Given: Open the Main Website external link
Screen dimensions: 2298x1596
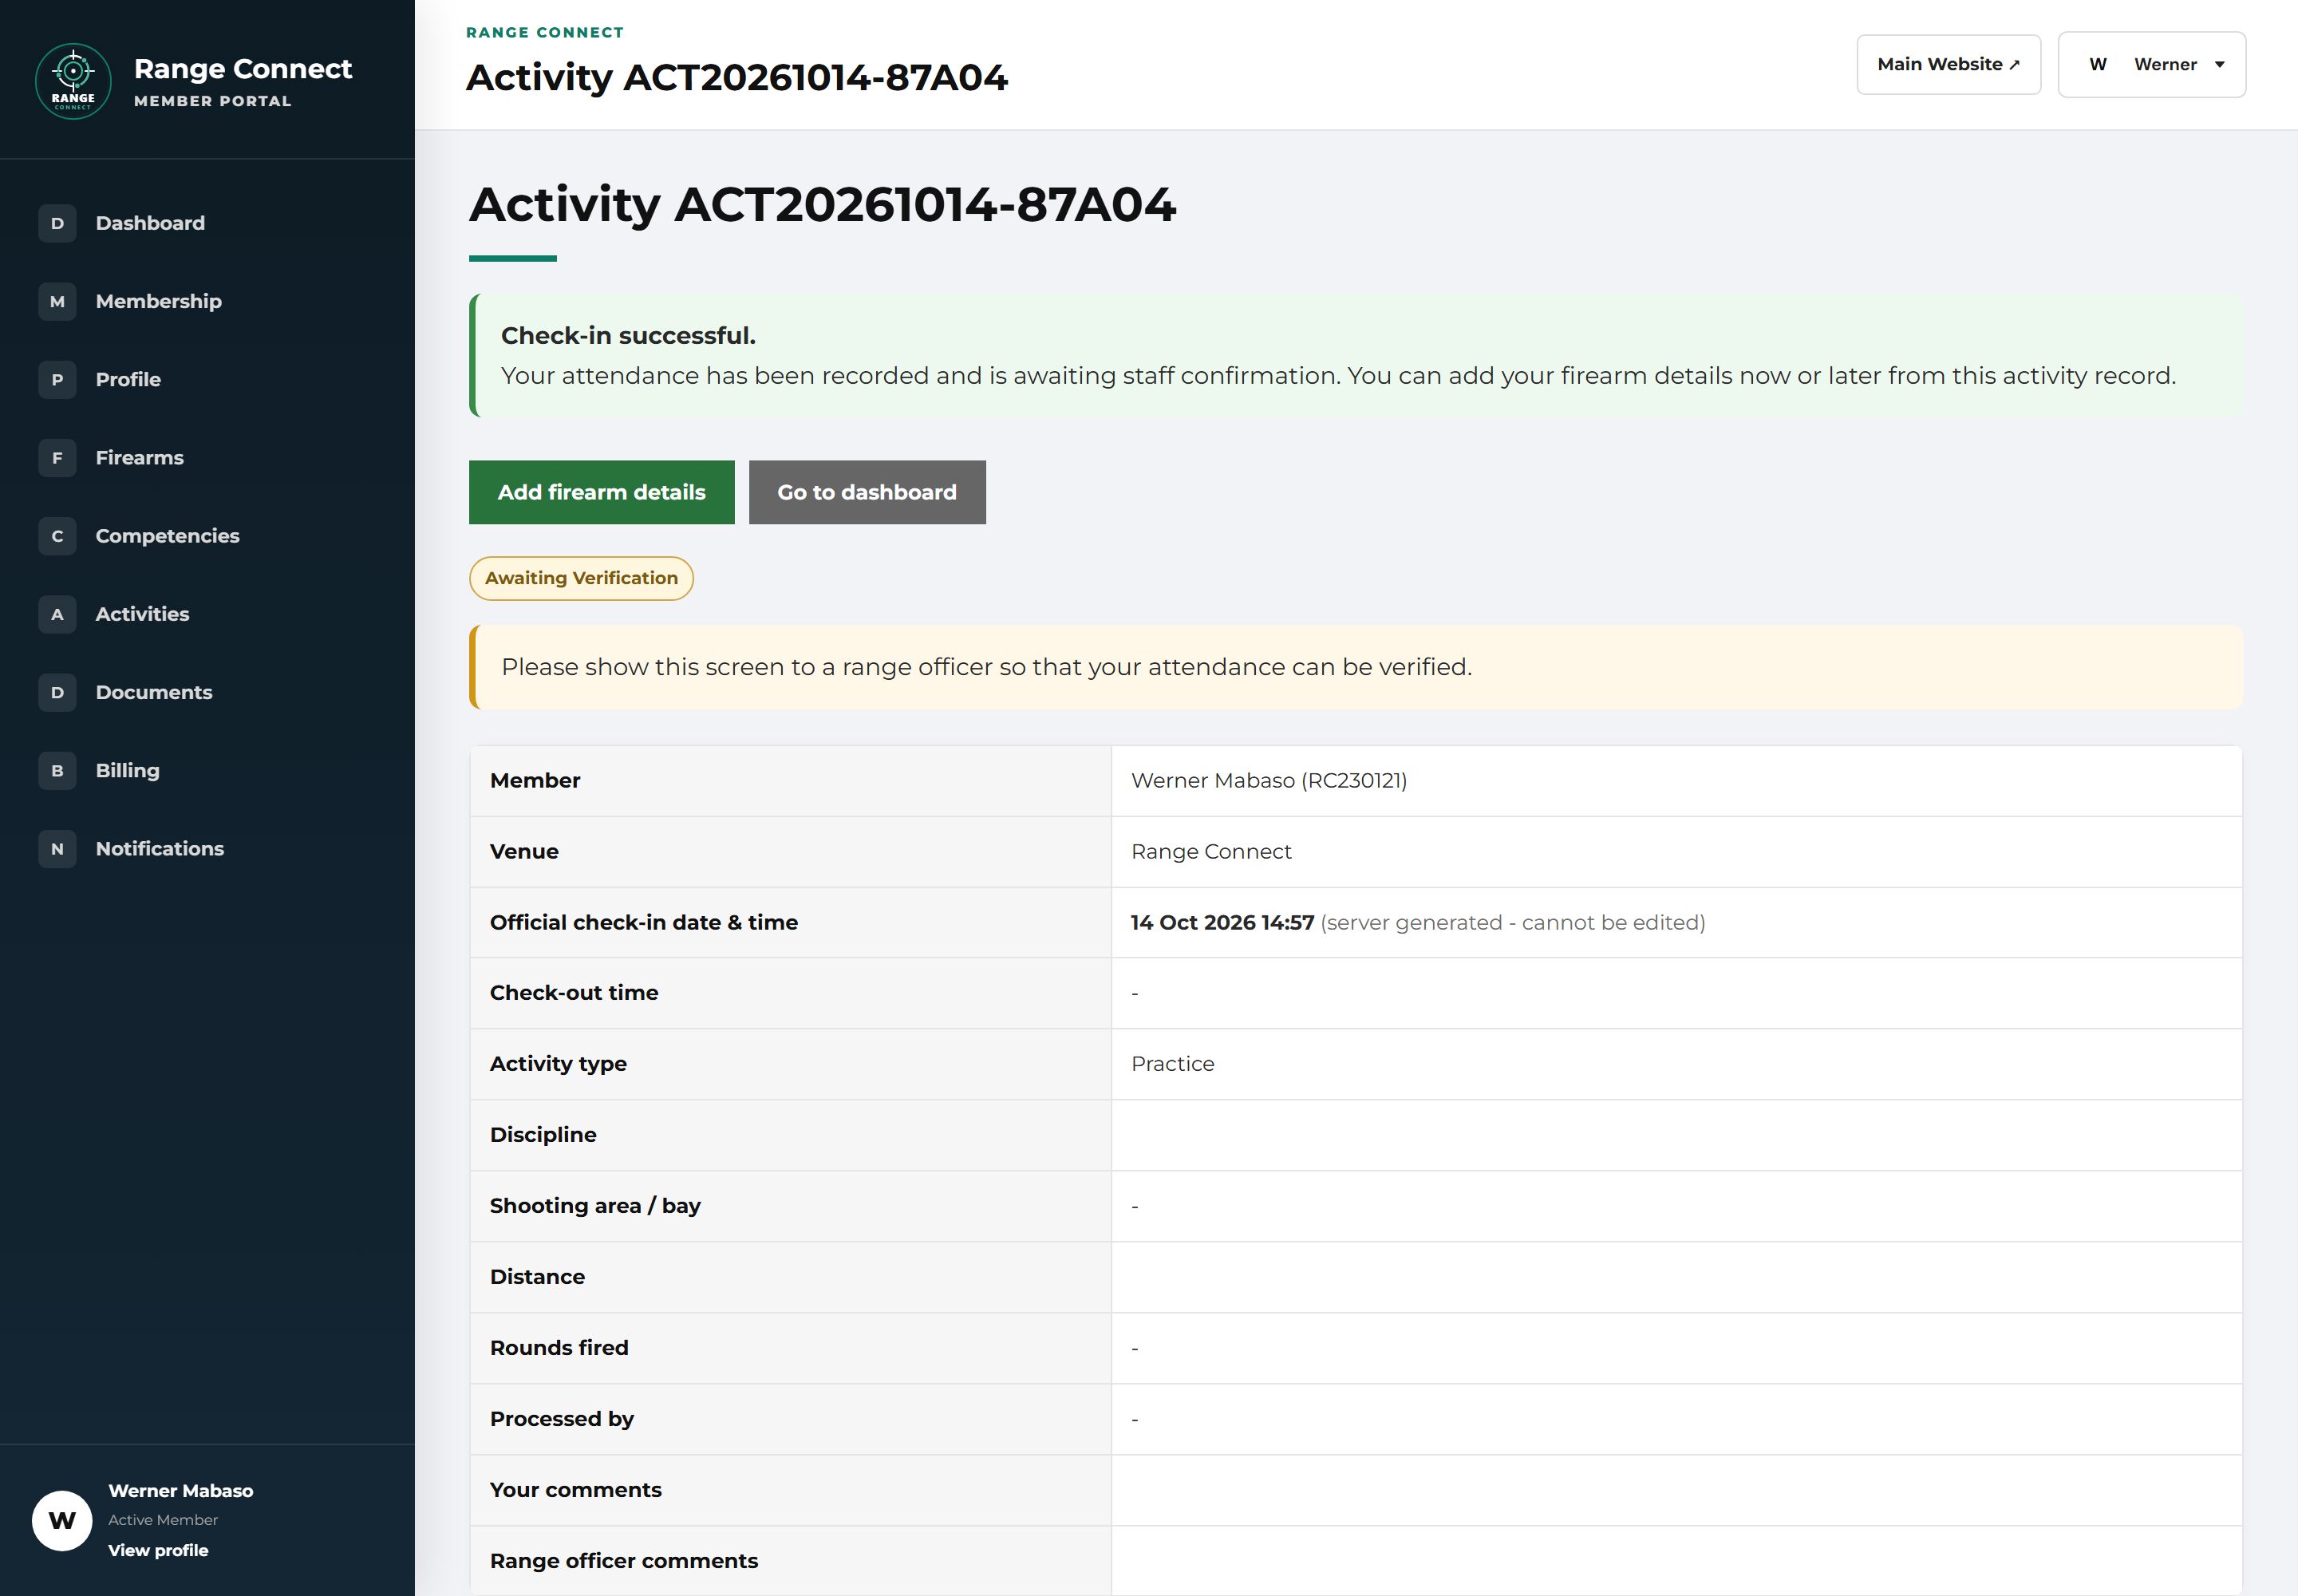Looking at the screenshot, I should click(1948, 64).
